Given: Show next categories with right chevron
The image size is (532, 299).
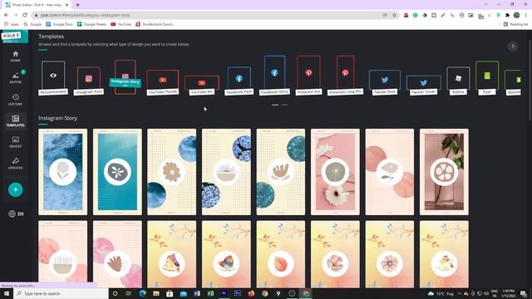Looking at the screenshot, I should pos(513,47).
